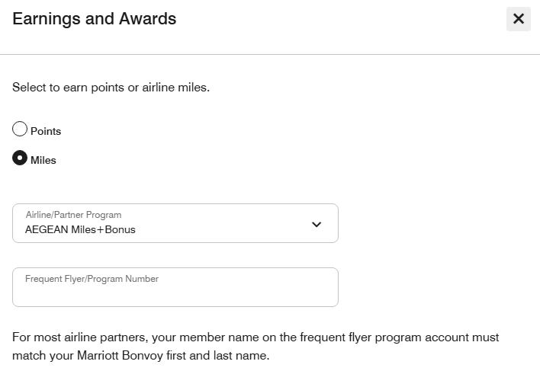
Task: Click the Miles option label
Action: (x=43, y=160)
